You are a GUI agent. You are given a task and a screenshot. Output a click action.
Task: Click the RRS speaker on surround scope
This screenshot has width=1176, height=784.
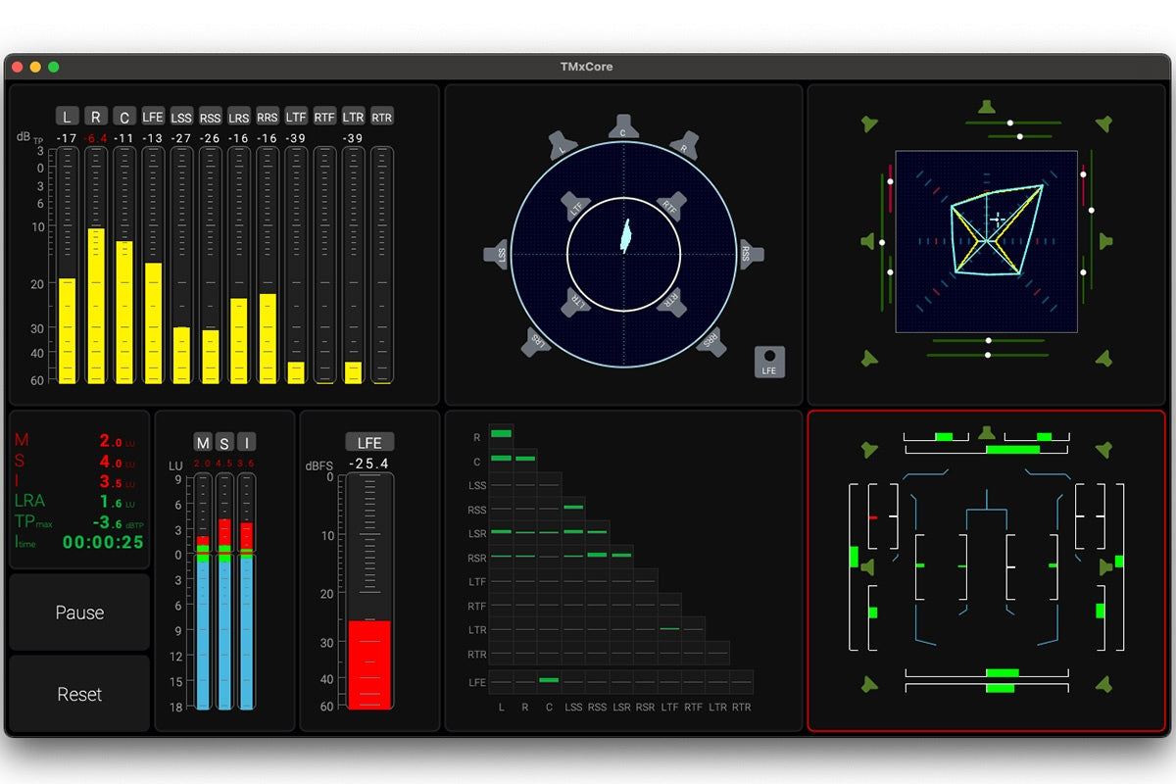coord(710,340)
